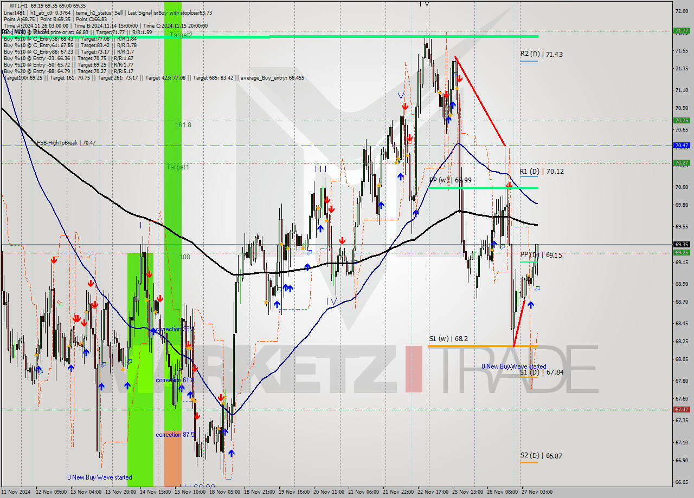Click the green 69.25 price tag on axis
694x498 pixels.
pos(682,252)
